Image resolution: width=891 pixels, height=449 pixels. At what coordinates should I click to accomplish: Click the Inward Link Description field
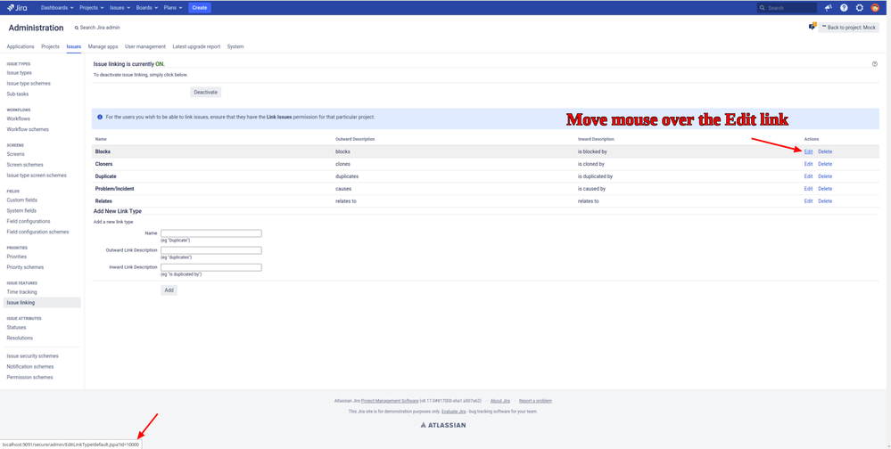tap(211, 267)
